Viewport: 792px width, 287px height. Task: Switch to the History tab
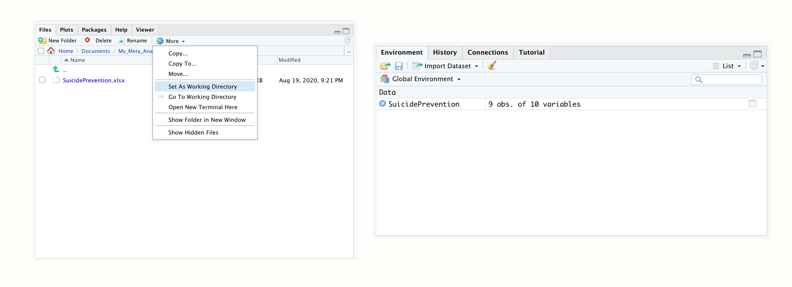pyautogui.click(x=445, y=52)
